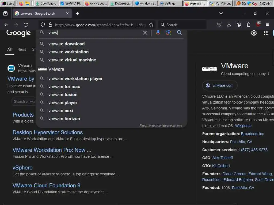Click the red extension icon badged 37
The image size is (274, 205).
click(x=258, y=24)
